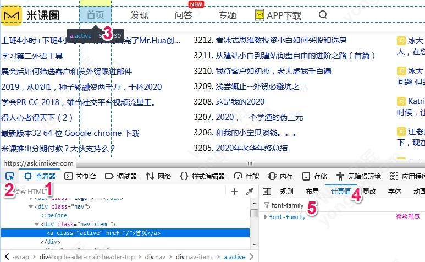Open the 存储 storage tab

[x=314, y=177]
